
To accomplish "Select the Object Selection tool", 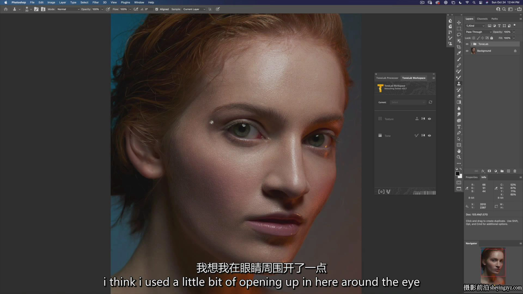I will 459,41.
